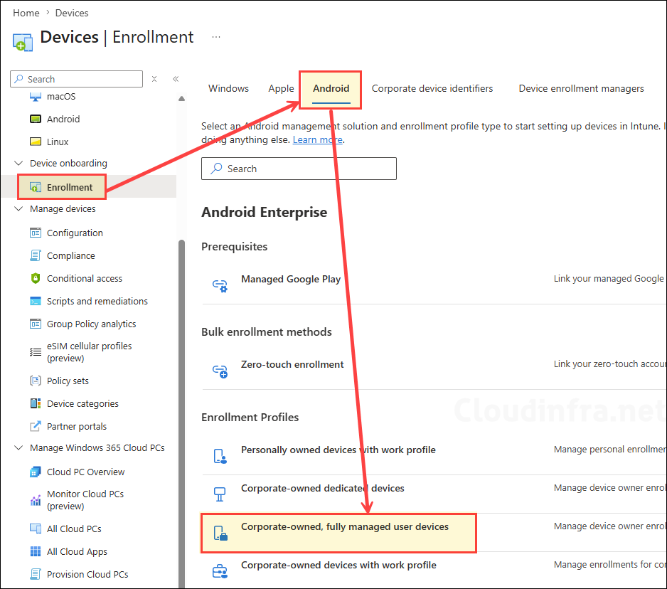Click the Devices Enrollment header icon
This screenshot has height=589, width=667.
[x=23, y=42]
